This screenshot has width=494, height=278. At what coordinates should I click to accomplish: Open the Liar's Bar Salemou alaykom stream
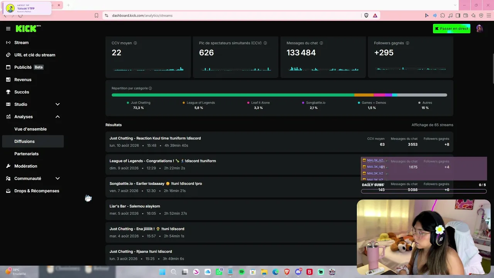click(x=279, y=210)
